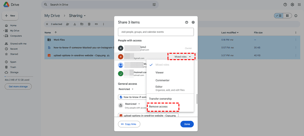304x136 pixels.
Task: Click the New button
Action: (x=10, y=16)
